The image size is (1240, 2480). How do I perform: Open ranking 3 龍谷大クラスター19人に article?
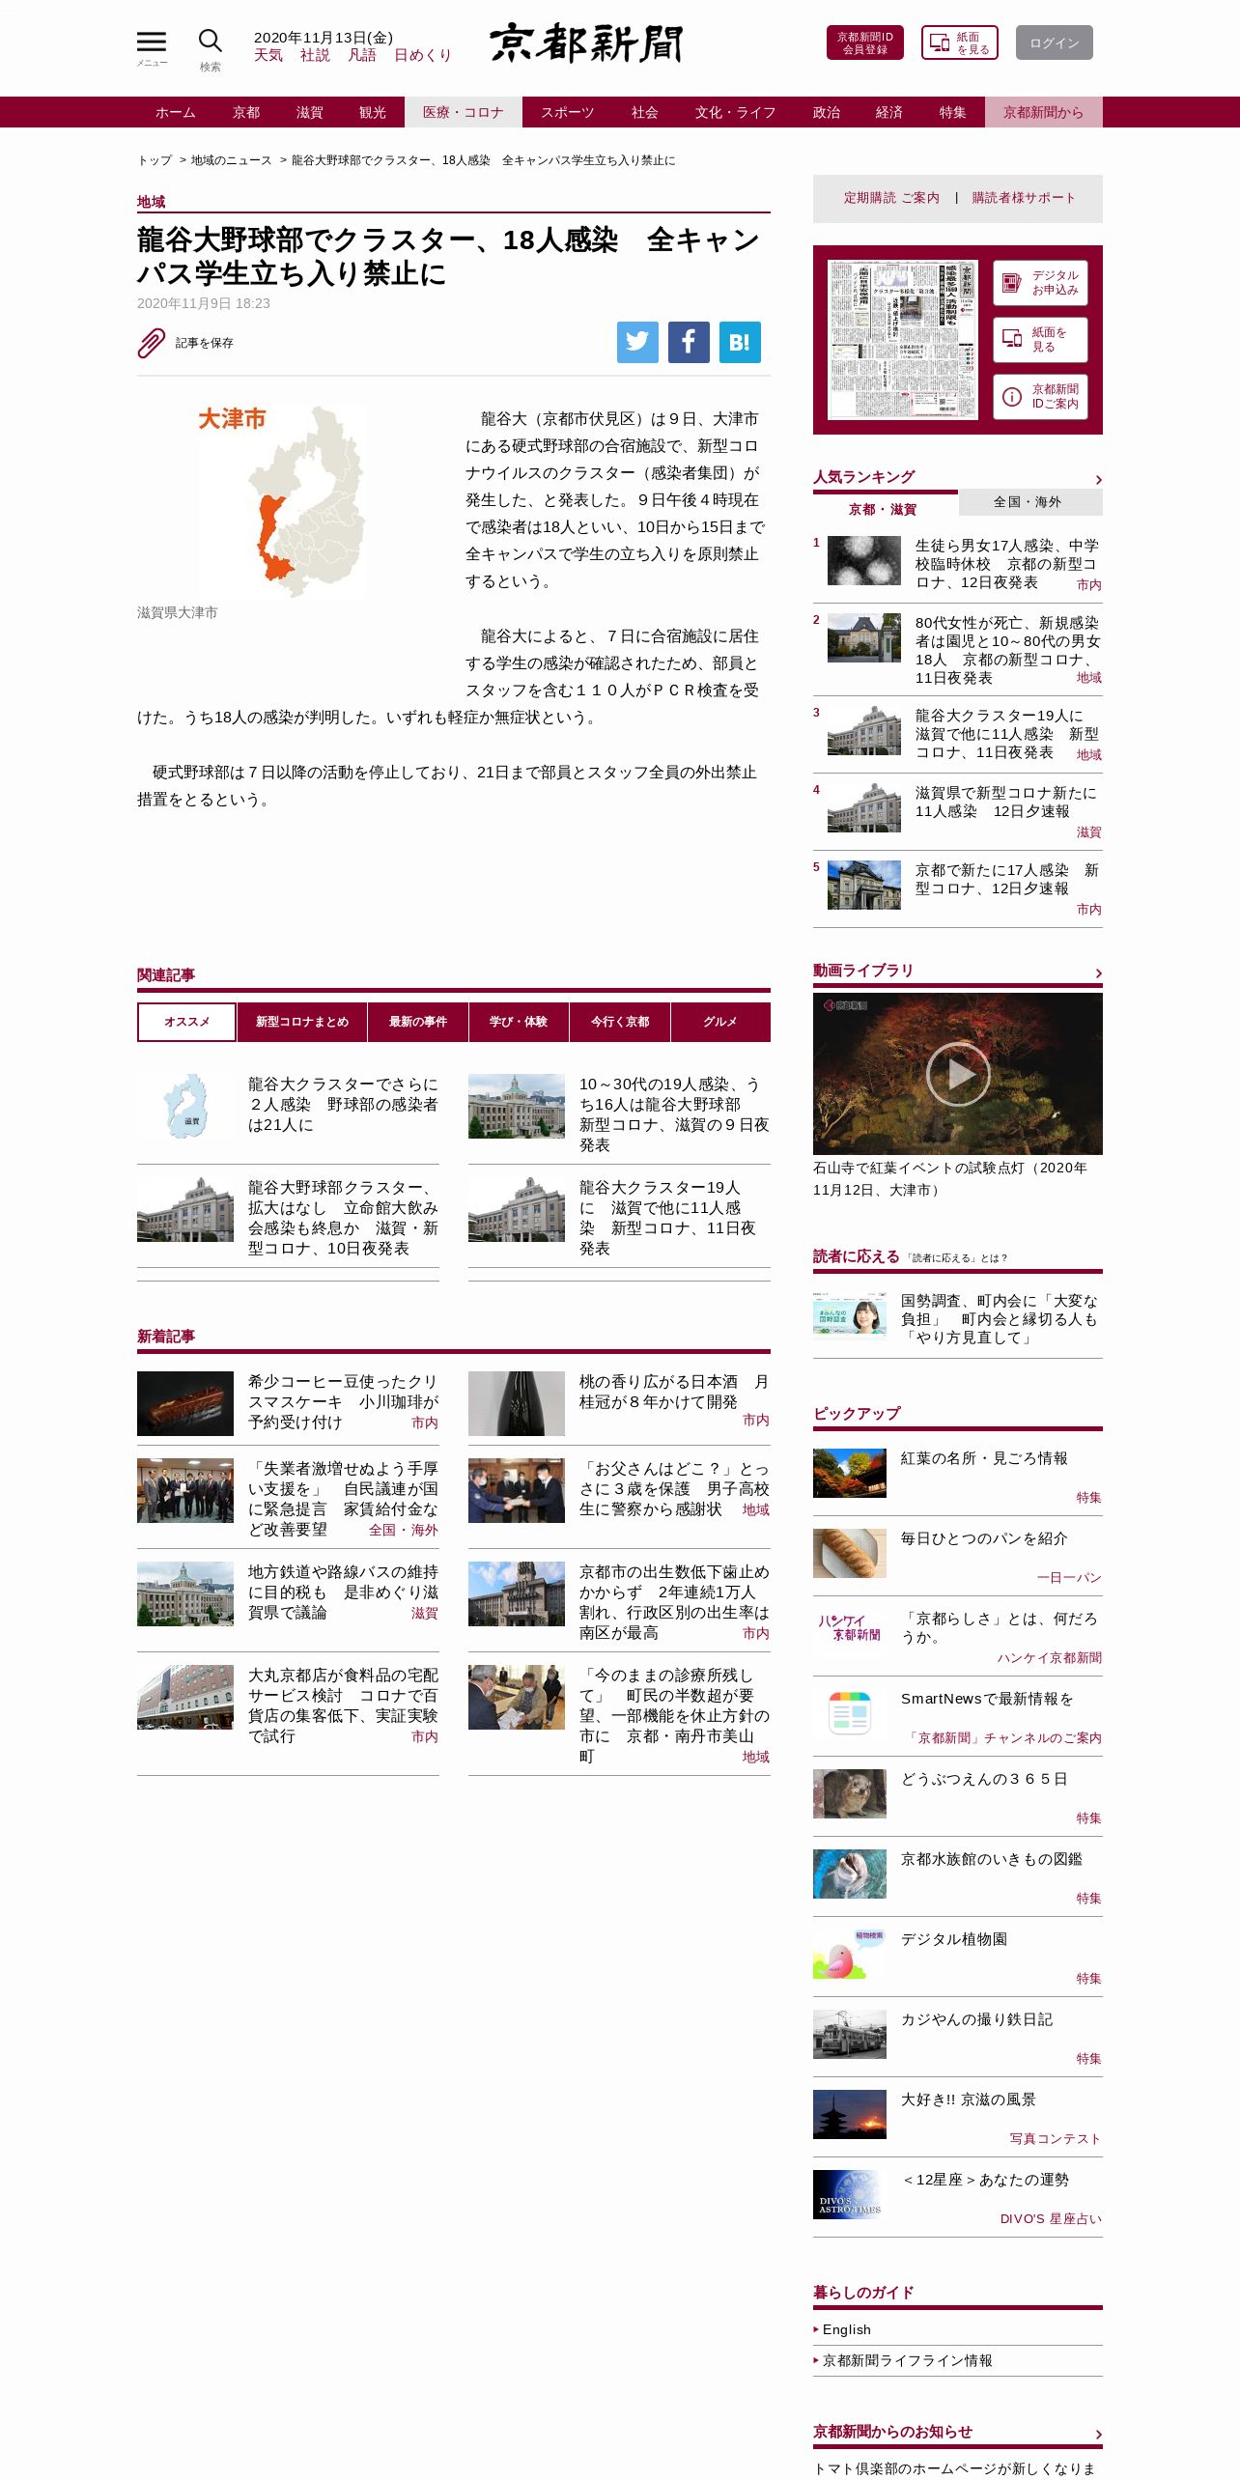tap(1006, 734)
